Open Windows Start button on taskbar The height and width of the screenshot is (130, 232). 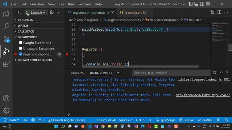[56, 126]
